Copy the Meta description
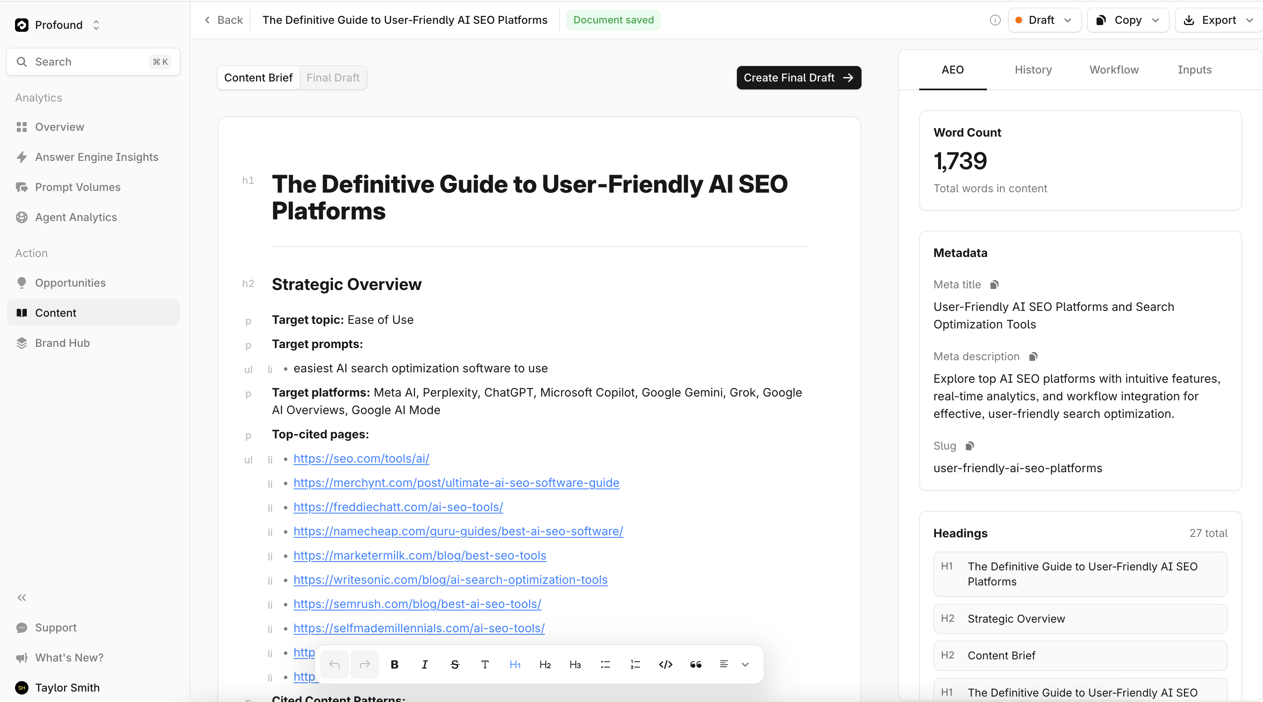The image size is (1263, 702). point(1033,356)
